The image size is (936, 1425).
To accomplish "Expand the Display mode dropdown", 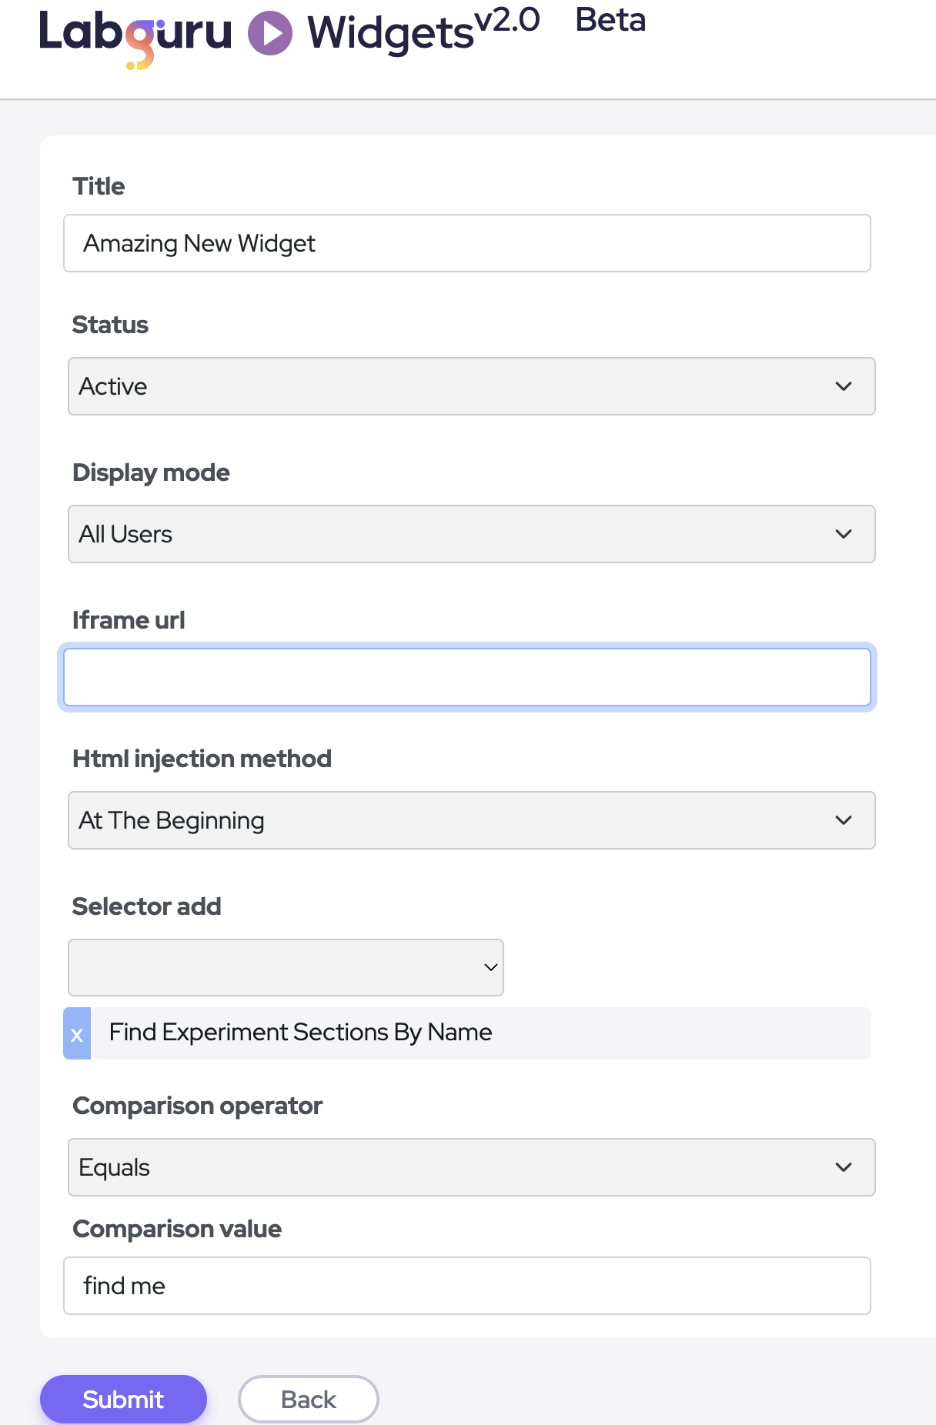I will [471, 534].
